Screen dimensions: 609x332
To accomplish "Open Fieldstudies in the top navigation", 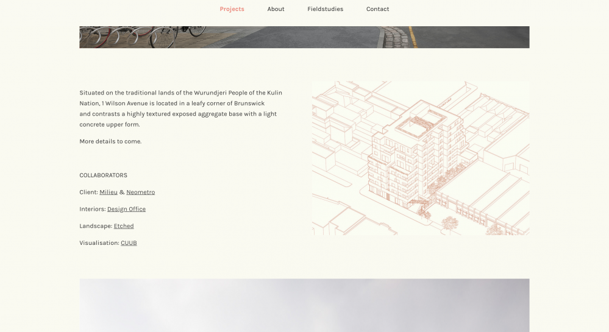I will [325, 9].
